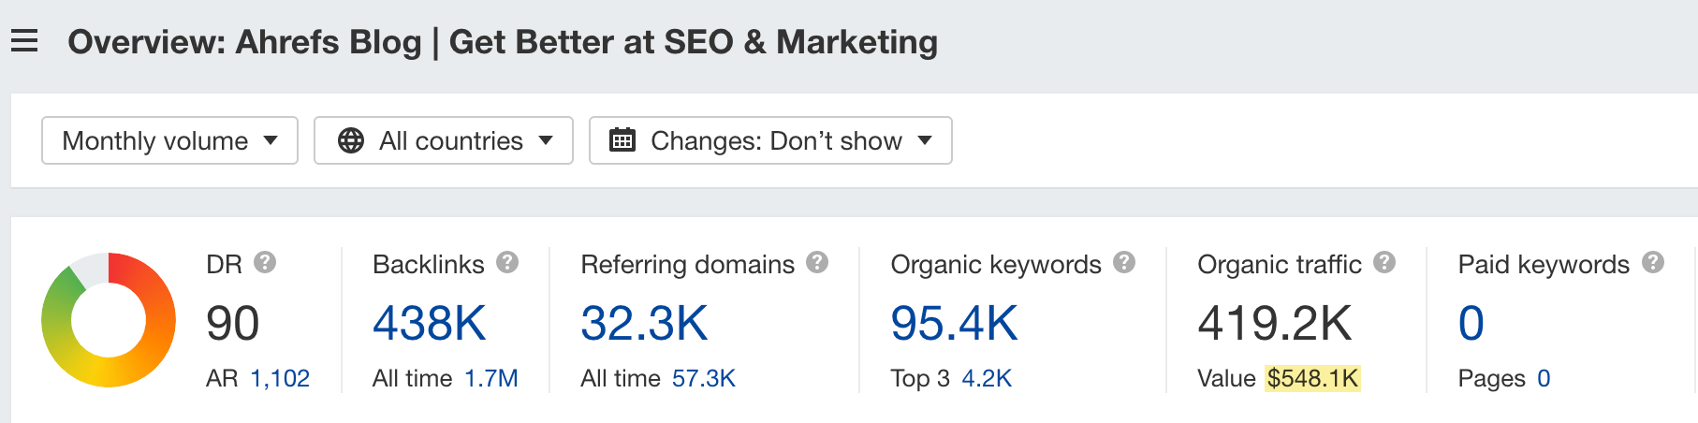Open the hamburger menu icon
The height and width of the screenshot is (423, 1698).
(x=24, y=41)
